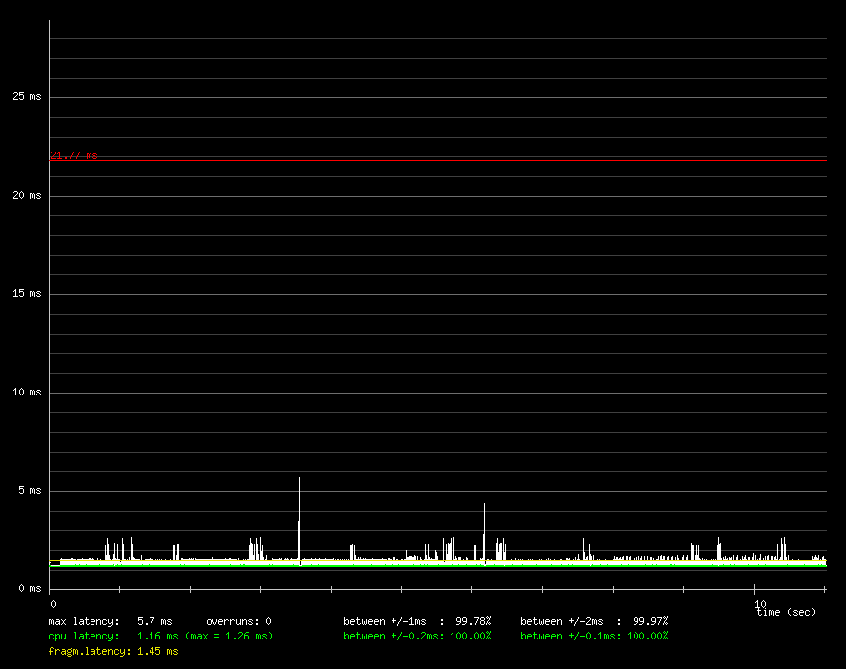Click the max latency 5.7 ms value
846x669 pixels.
tap(154, 622)
